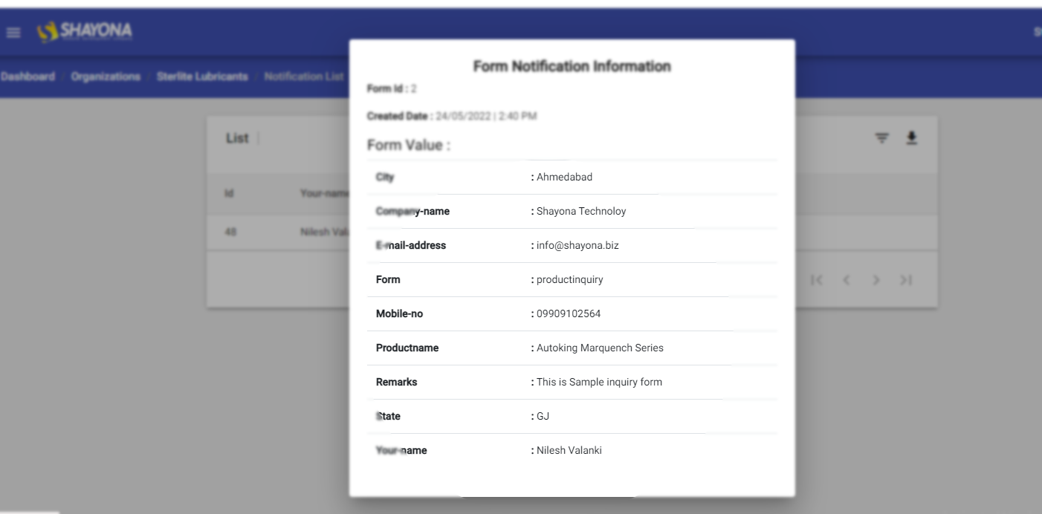Screen dimensions: 1042x514
Task: Go to next page of list
Action: click(876, 280)
